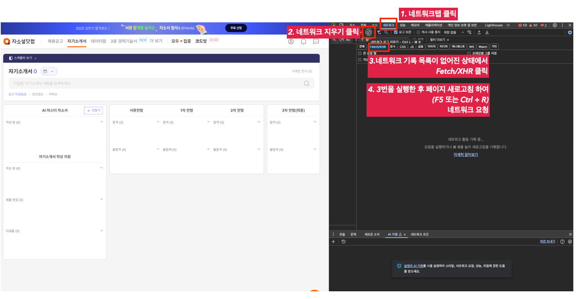
Task: Enable the 캐시 사용 중지 checkbox
Action: (419, 32)
